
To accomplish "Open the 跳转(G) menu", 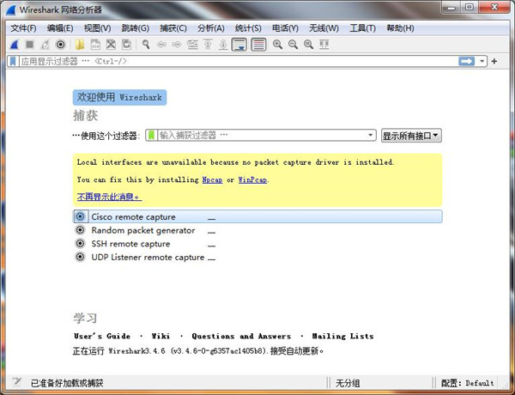I will pos(136,28).
